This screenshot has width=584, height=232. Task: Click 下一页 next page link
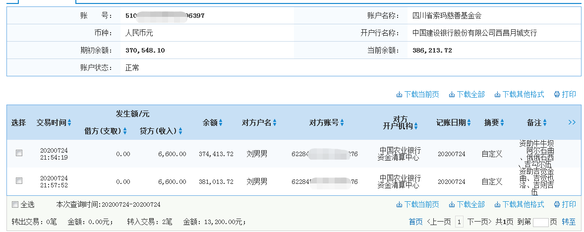tap(479, 222)
